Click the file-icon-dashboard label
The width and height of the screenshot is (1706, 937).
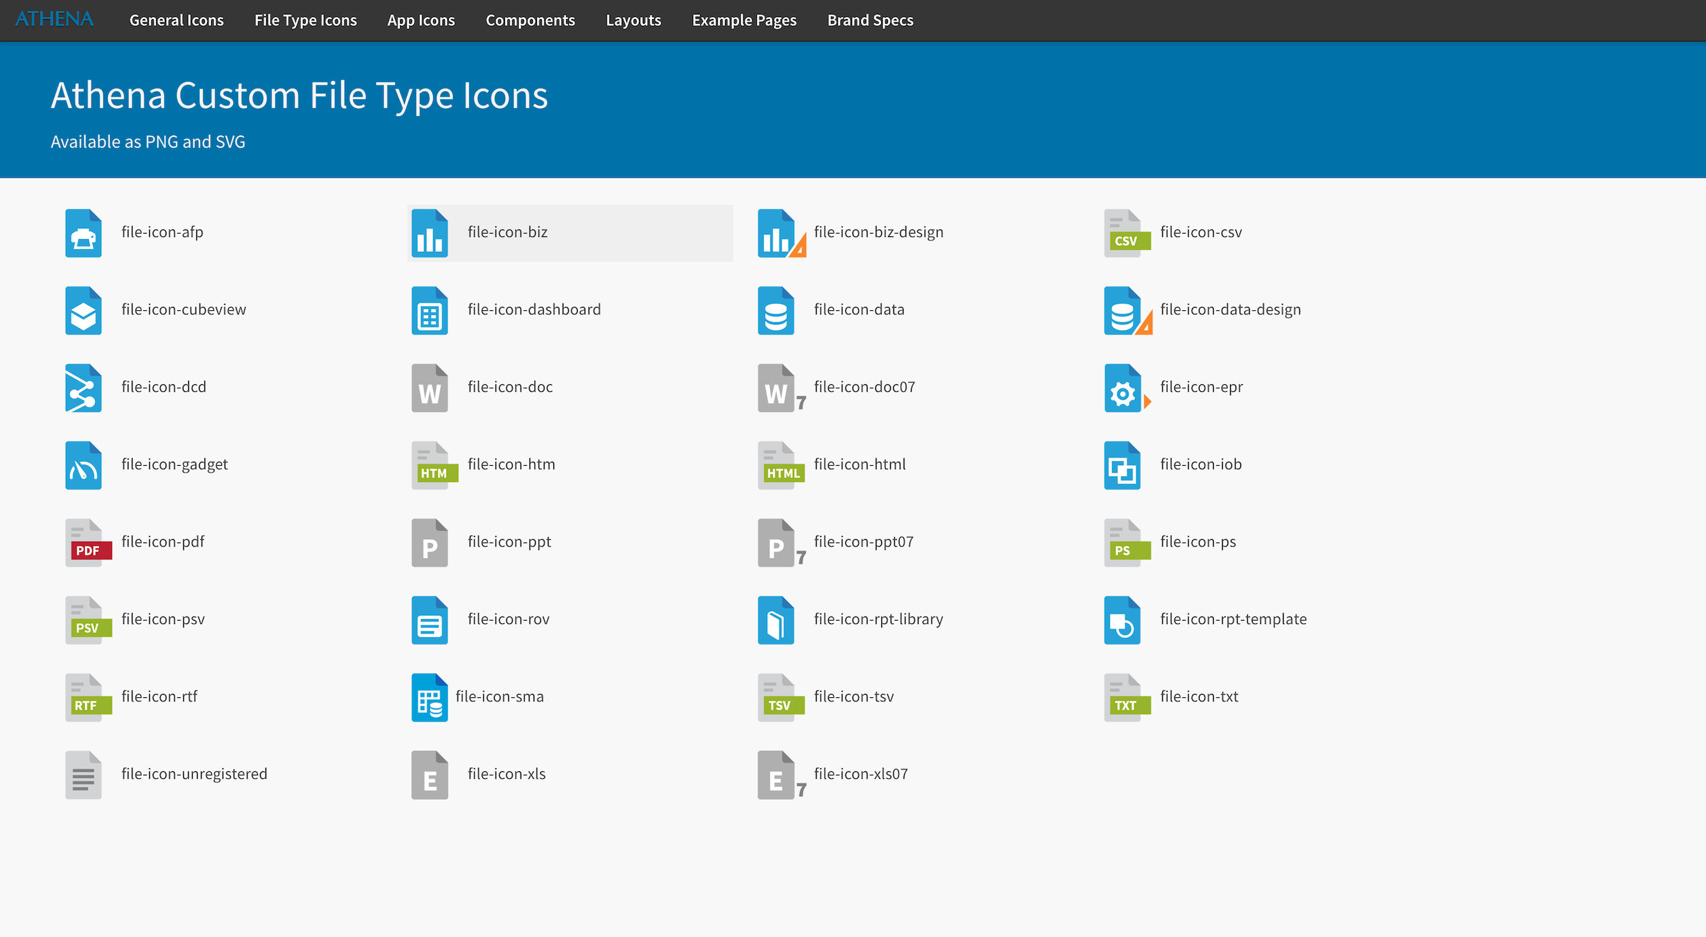pos(534,310)
